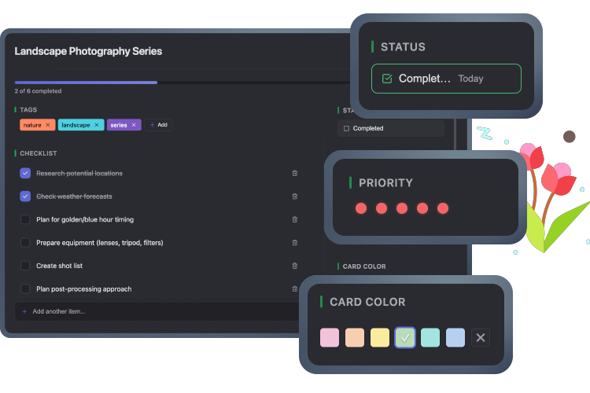Uncheck Research potential locations
This screenshot has height=393, width=590.
[25, 173]
